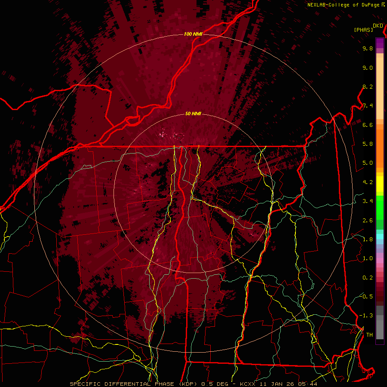Viewport: 387px width, 387px height.
Task: Click the TH label on the color scale
Action: pyautogui.click(x=369, y=335)
